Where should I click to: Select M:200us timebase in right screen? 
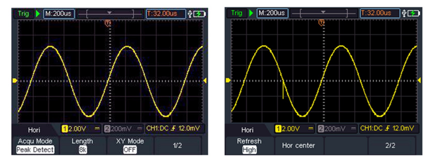pyautogui.click(x=272, y=13)
